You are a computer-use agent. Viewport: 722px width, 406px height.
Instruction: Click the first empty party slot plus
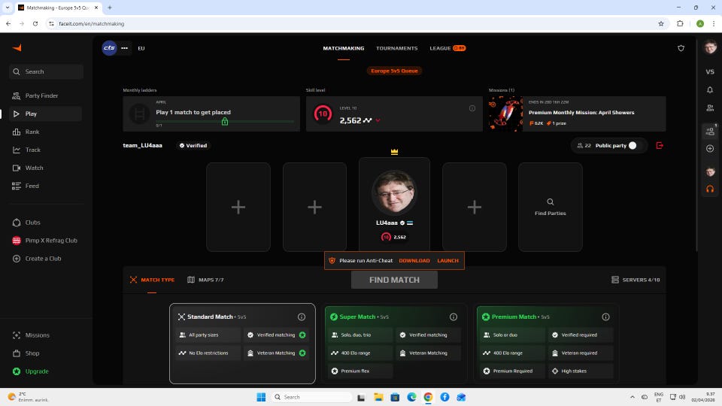(x=238, y=208)
